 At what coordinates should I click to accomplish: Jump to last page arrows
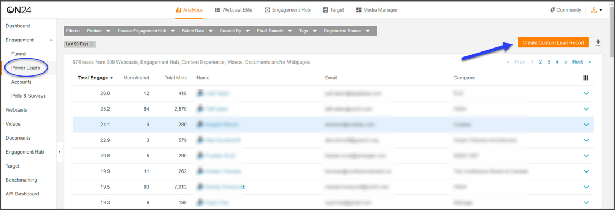point(589,62)
